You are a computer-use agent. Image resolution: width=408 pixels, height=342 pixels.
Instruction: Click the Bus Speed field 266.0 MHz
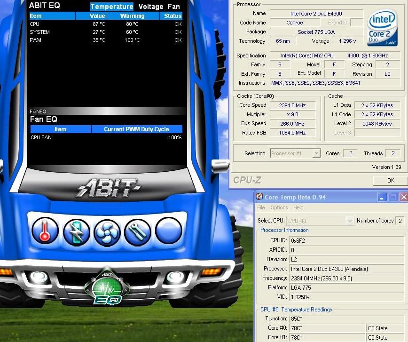(292, 124)
